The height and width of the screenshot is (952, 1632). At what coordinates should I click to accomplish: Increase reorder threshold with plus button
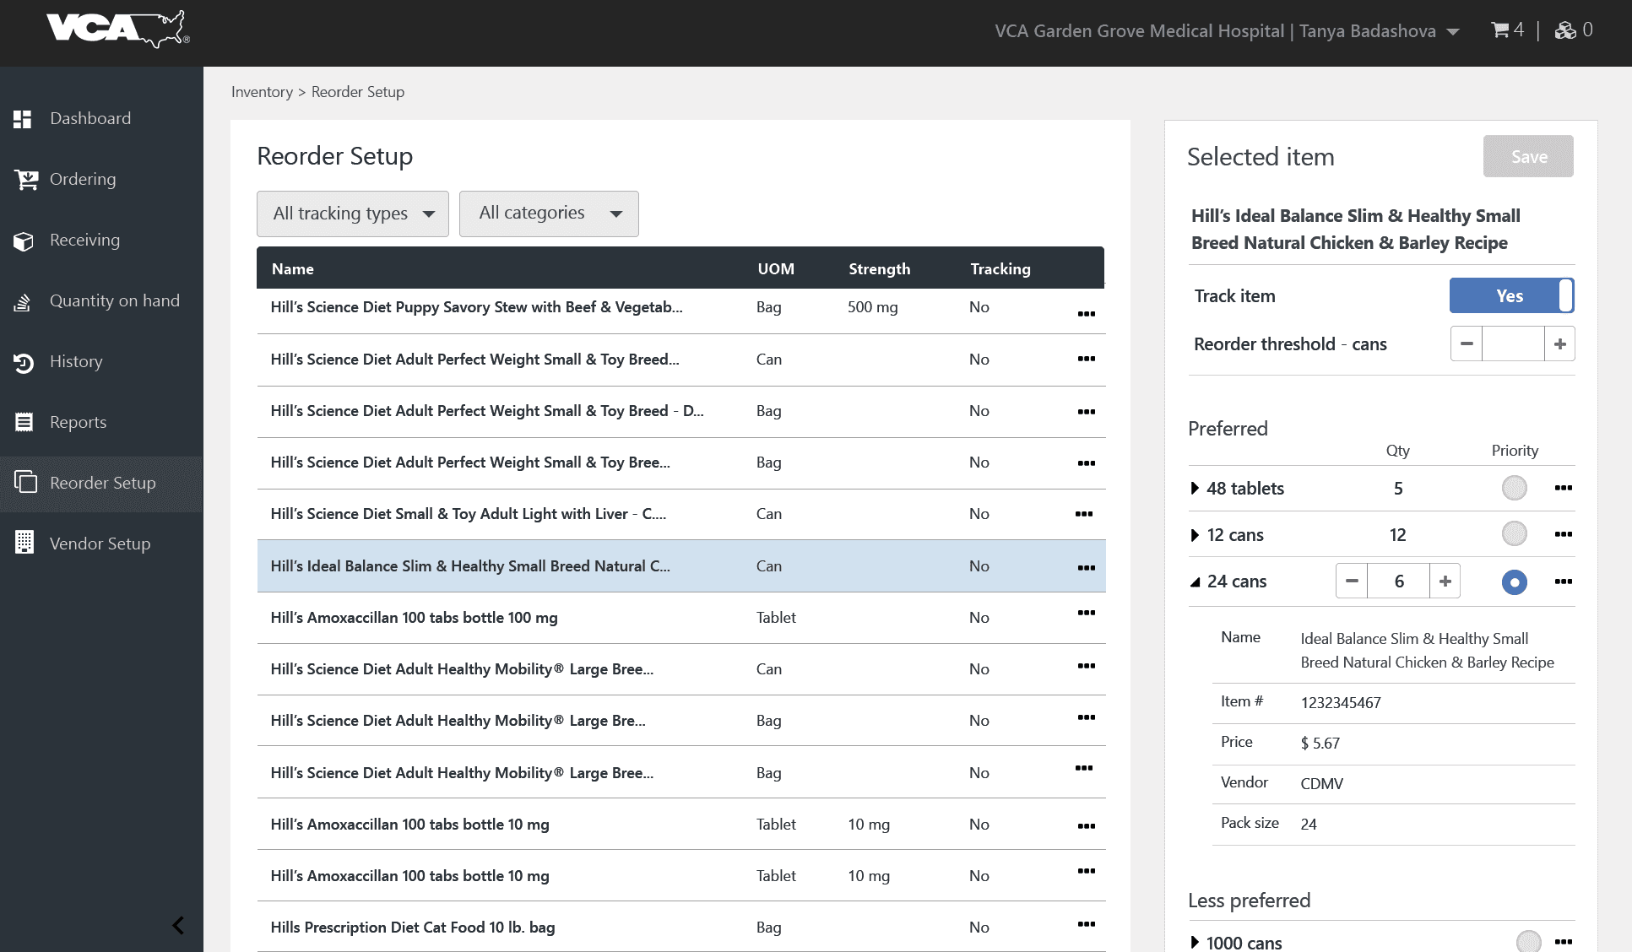click(x=1559, y=343)
